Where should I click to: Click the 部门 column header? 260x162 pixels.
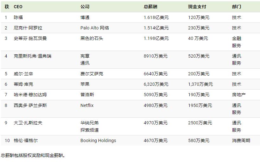coord(237,7)
